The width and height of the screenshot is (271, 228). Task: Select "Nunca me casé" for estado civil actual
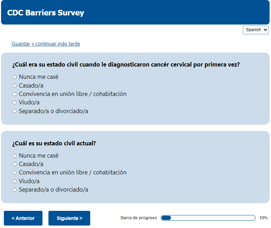[15, 156]
